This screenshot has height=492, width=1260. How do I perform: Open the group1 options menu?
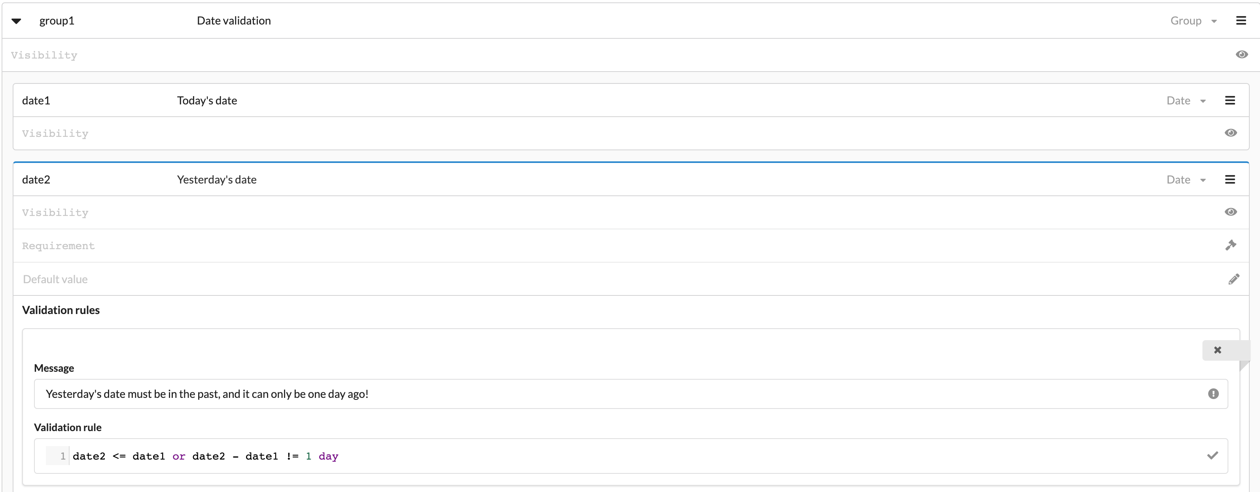point(1241,21)
